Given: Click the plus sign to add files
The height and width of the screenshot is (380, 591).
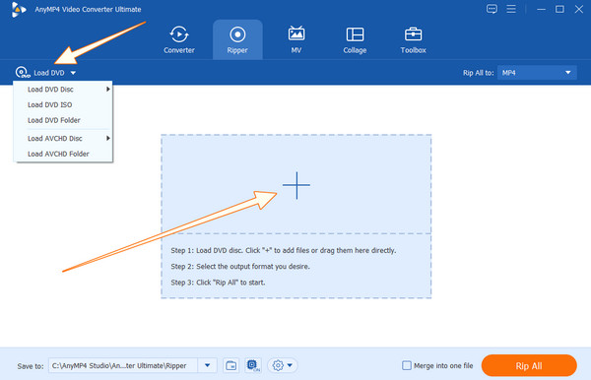Looking at the screenshot, I should 296,185.
